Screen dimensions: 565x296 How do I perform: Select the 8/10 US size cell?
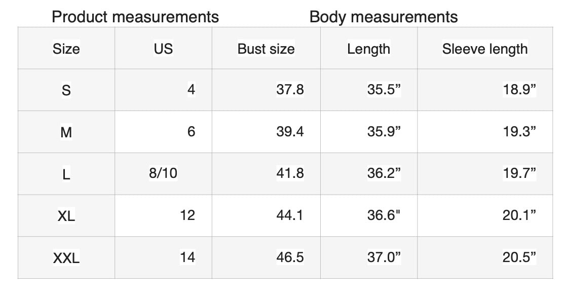(x=163, y=173)
